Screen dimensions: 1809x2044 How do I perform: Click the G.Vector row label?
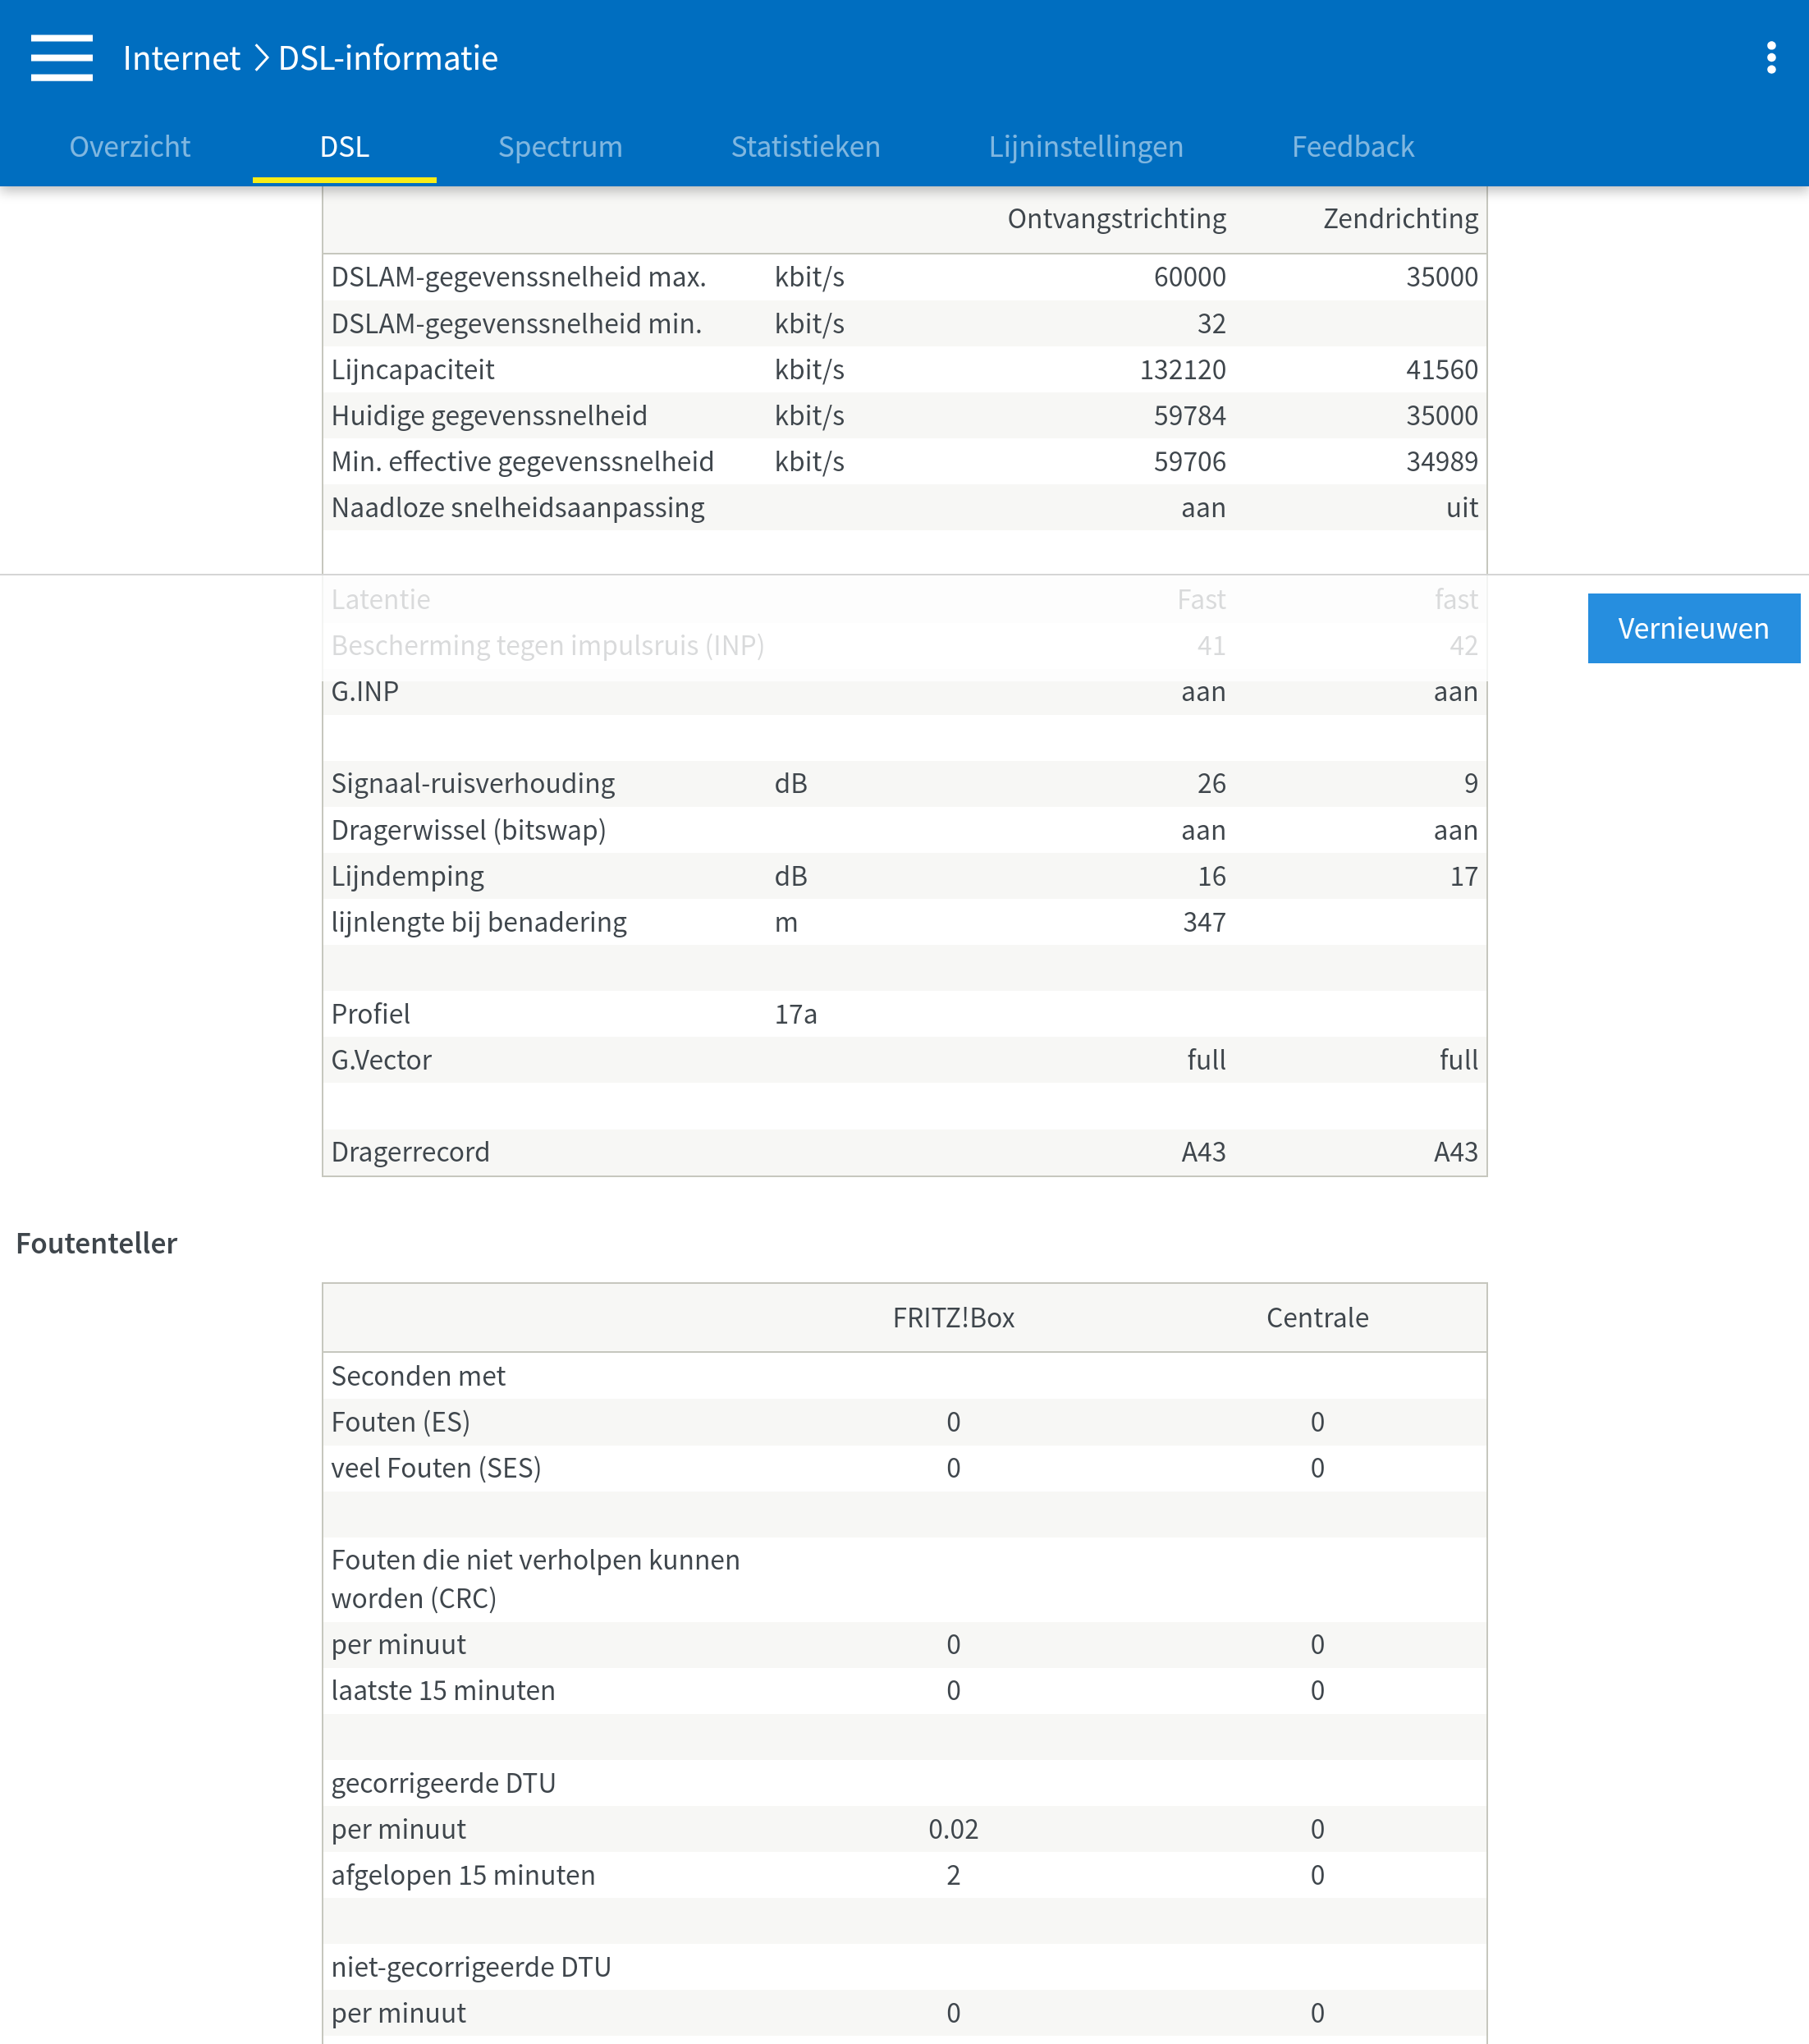click(x=381, y=1060)
